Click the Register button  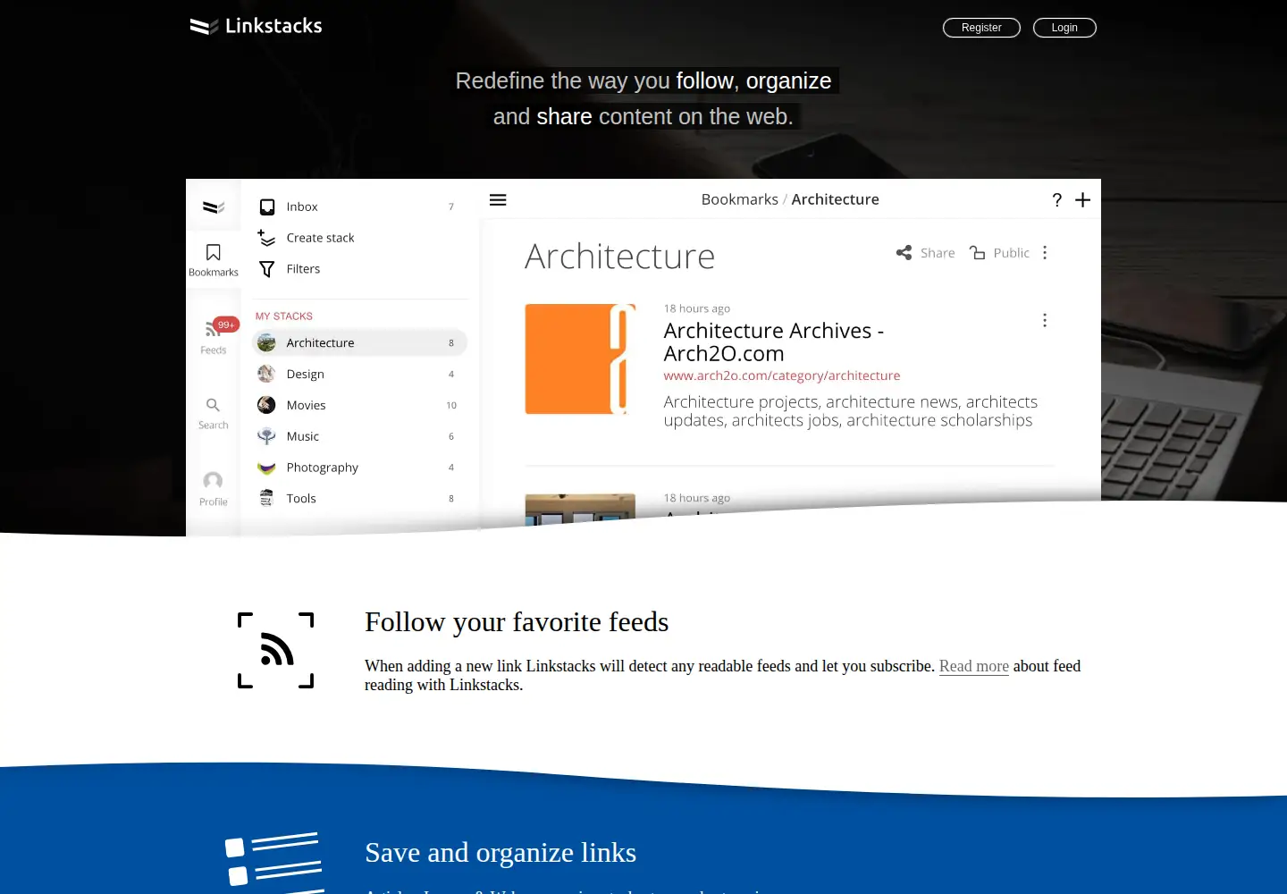pyautogui.click(x=981, y=28)
